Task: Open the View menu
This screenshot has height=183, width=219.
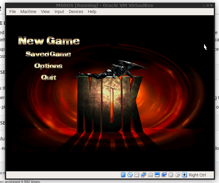Action: coord(45,12)
